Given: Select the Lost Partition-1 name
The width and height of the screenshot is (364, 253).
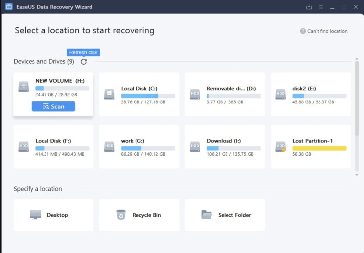Looking at the screenshot, I should pyautogui.click(x=313, y=141).
